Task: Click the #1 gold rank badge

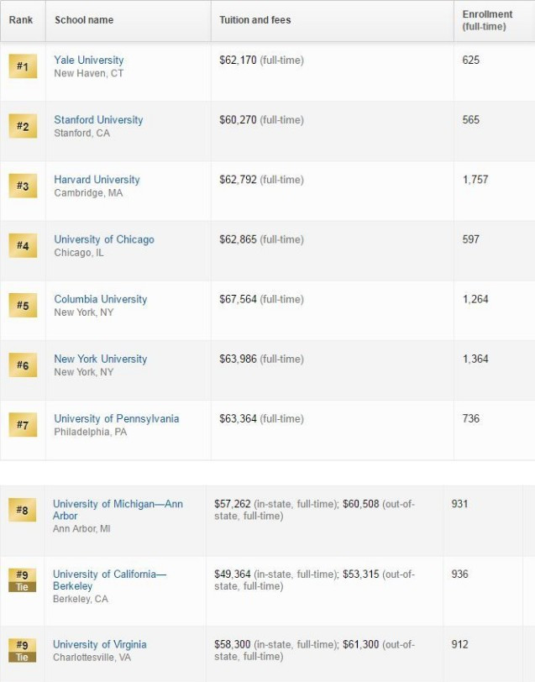Action: pyautogui.click(x=23, y=66)
